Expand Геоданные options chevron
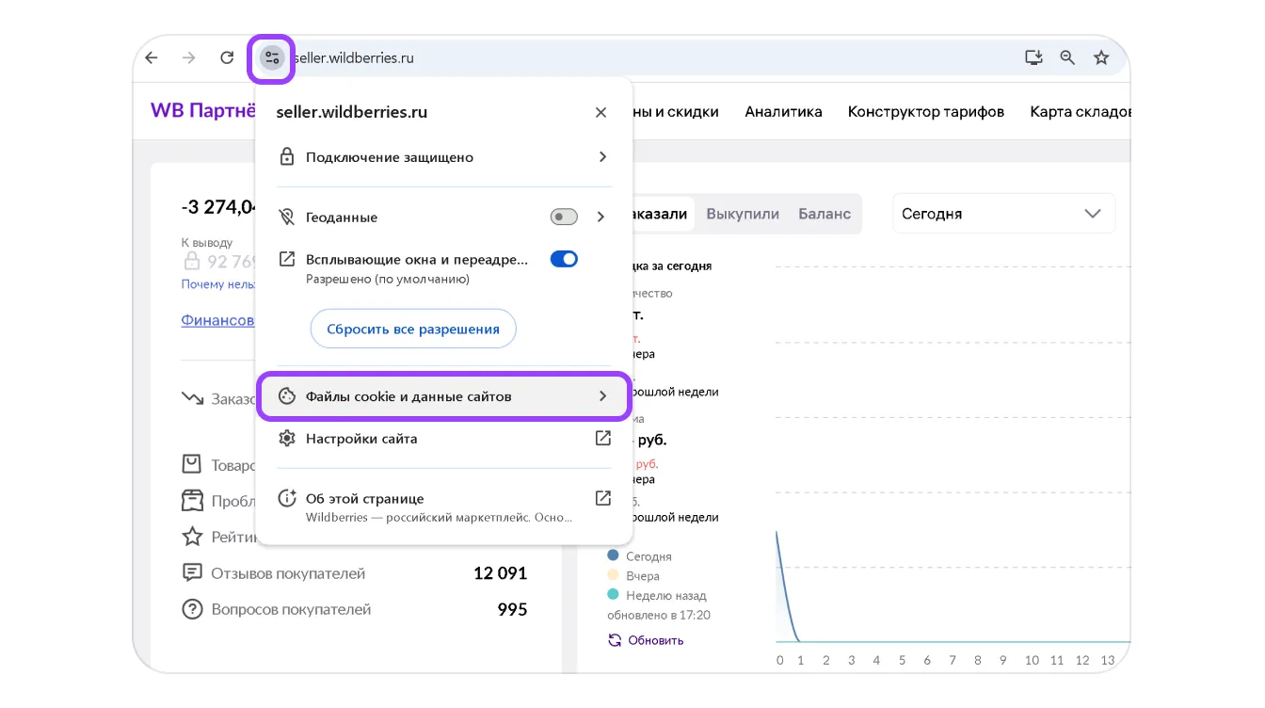 pyautogui.click(x=600, y=217)
